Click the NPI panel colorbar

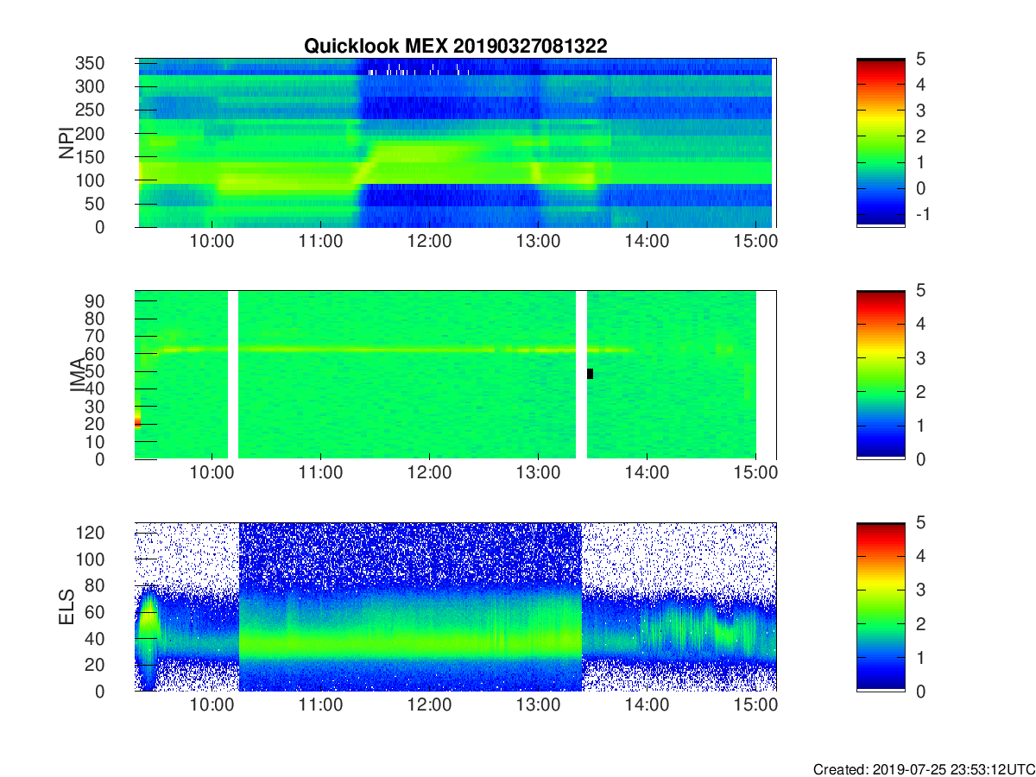click(881, 142)
